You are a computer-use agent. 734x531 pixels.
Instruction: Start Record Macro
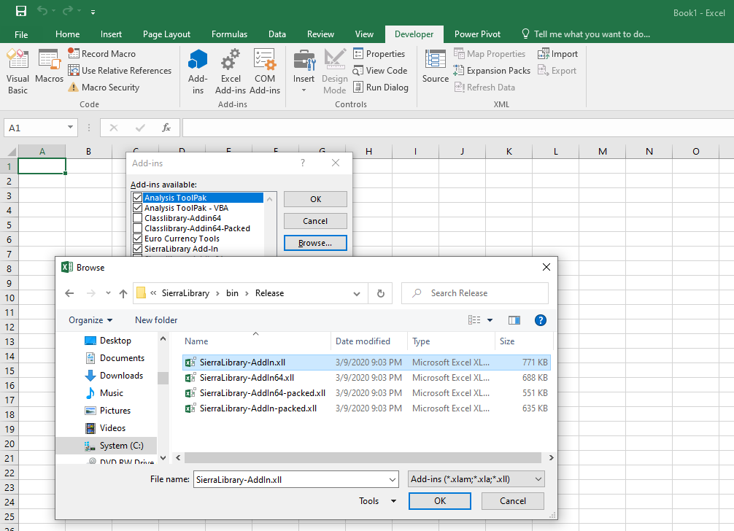tap(102, 54)
